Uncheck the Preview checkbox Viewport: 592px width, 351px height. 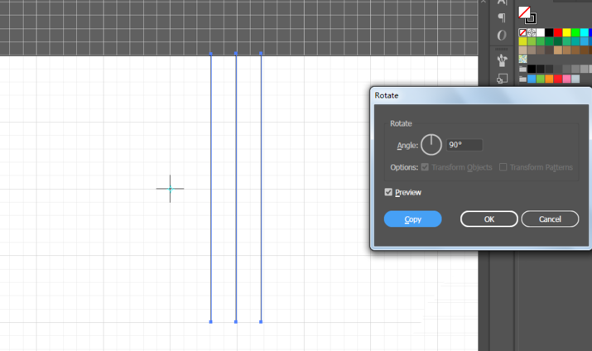[x=388, y=192]
